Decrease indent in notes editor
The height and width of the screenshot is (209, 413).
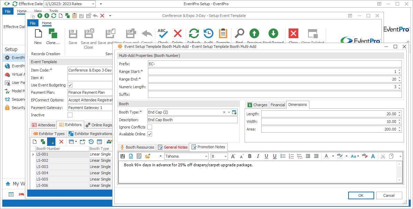click(308, 156)
